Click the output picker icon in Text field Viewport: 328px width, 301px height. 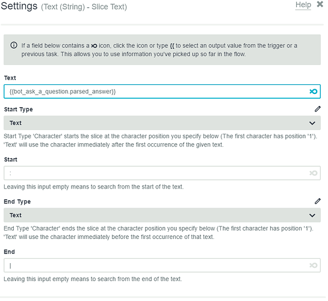[313, 92]
